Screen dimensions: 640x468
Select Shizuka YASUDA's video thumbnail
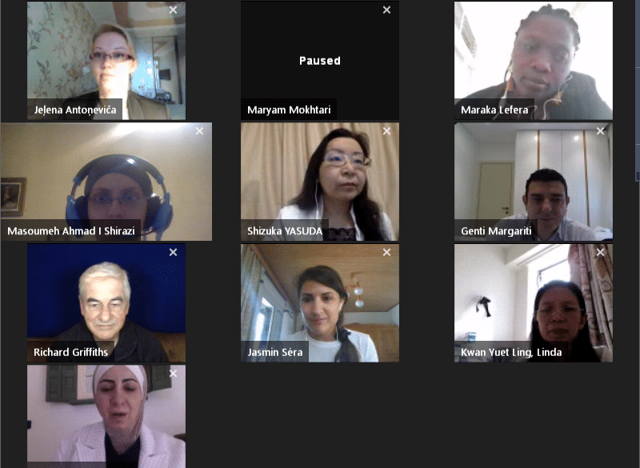pyautogui.click(x=320, y=182)
